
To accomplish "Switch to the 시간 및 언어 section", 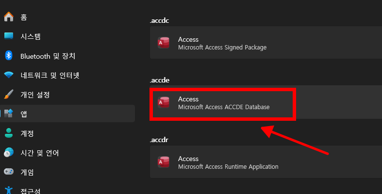I will [39, 153].
